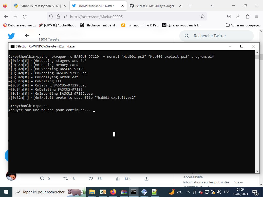Click the profile avatar thumbnail
The width and height of the screenshot is (263, 197).
pos(11,175)
